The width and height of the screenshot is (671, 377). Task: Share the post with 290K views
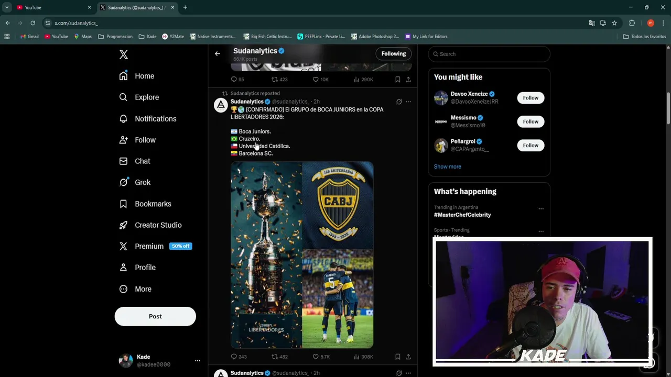pyautogui.click(x=408, y=80)
